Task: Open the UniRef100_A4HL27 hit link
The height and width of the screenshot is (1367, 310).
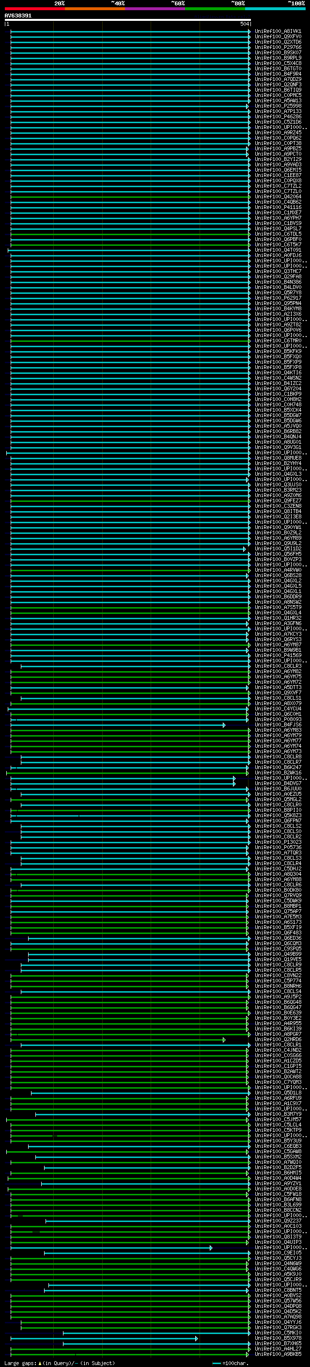Action: pyautogui.click(x=278, y=1349)
